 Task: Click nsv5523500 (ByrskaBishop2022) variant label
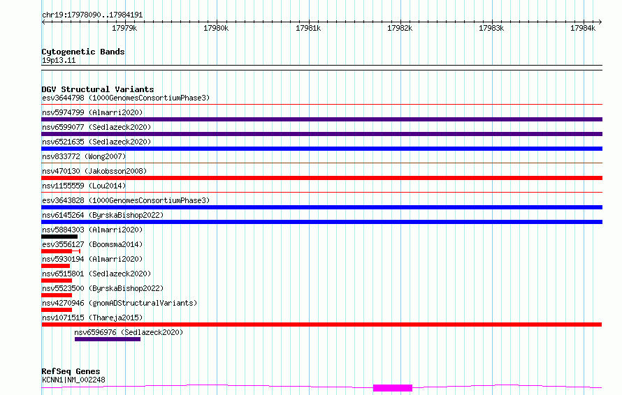coord(103,288)
